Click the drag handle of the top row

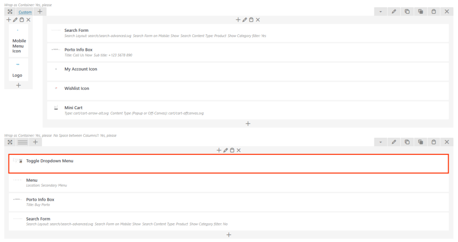point(10,12)
